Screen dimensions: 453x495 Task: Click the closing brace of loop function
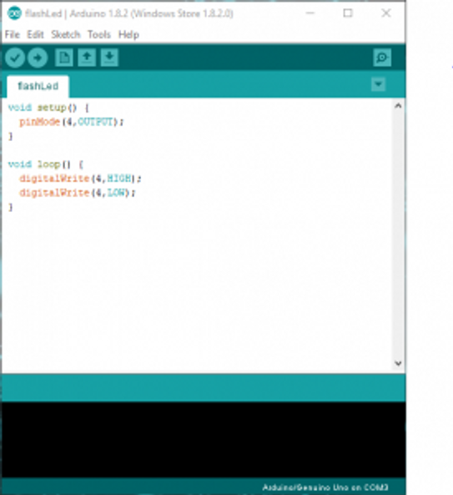click(10, 207)
